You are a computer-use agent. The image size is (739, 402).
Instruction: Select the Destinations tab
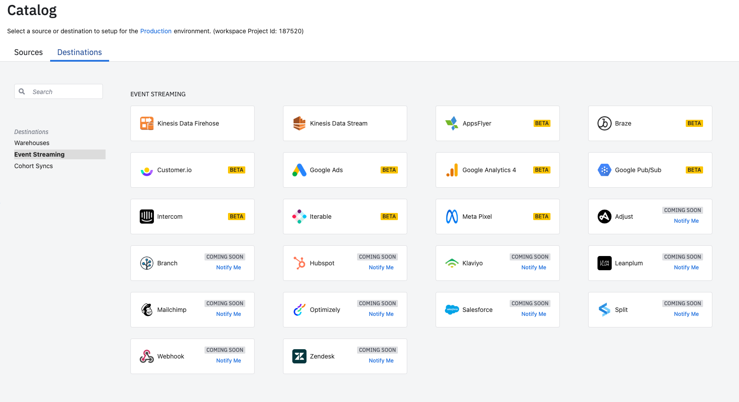tap(79, 52)
